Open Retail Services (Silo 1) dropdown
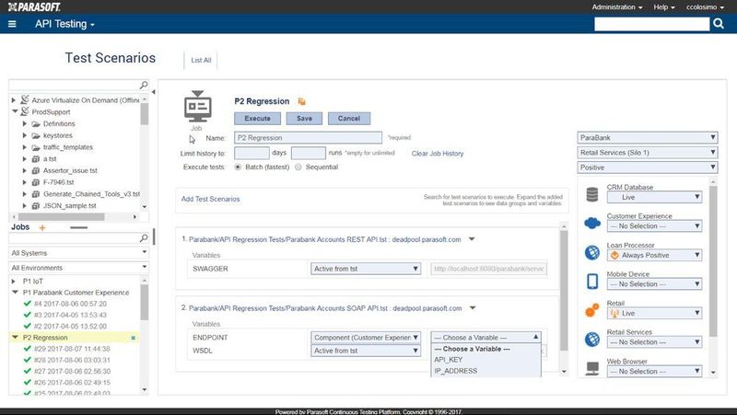The height and width of the screenshot is (415, 737). 648,153
